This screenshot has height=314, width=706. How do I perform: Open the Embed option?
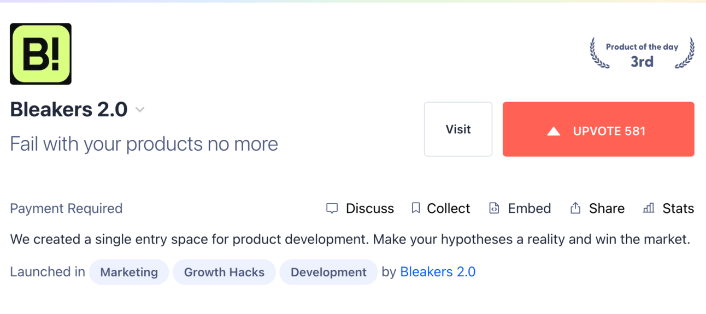coord(529,209)
